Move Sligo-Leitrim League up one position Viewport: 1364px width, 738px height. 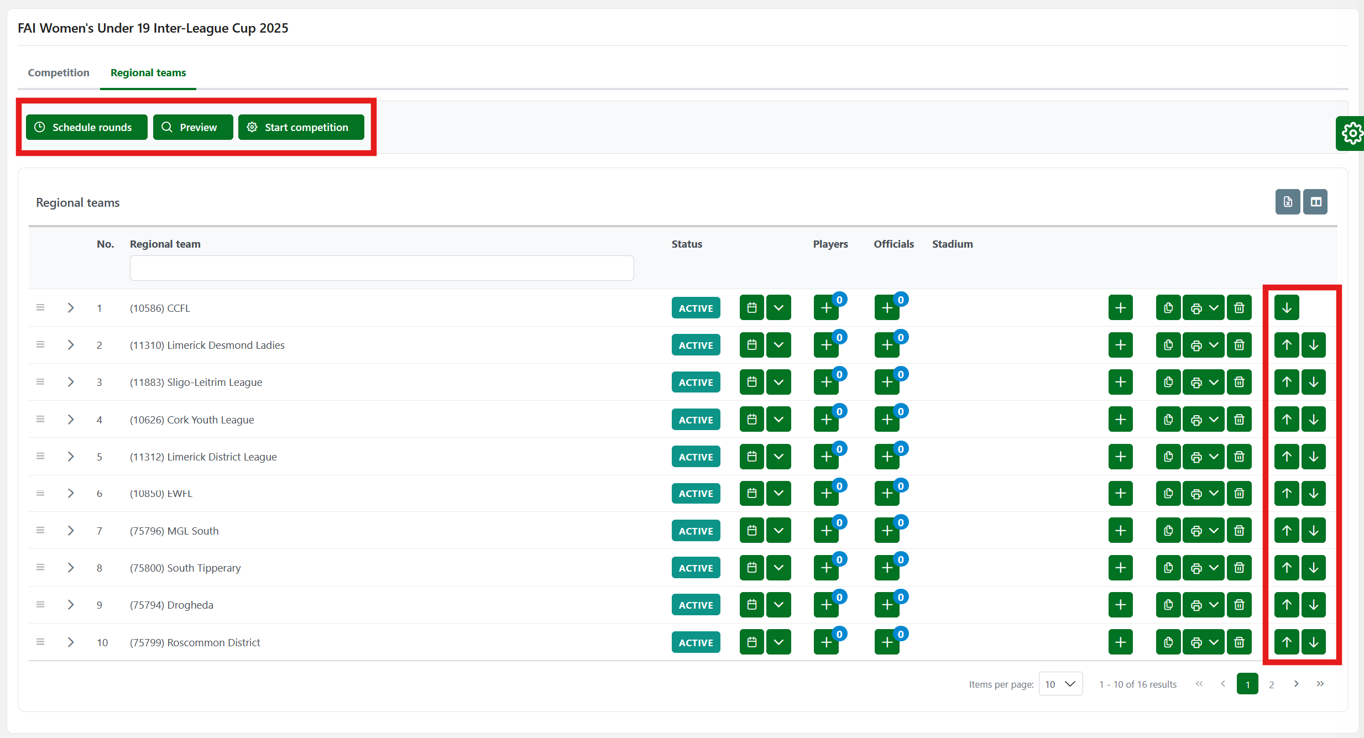pyautogui.click(x=1287, y=382)
